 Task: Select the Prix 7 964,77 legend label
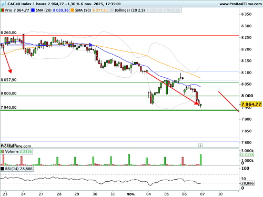[x=17, y=11]
